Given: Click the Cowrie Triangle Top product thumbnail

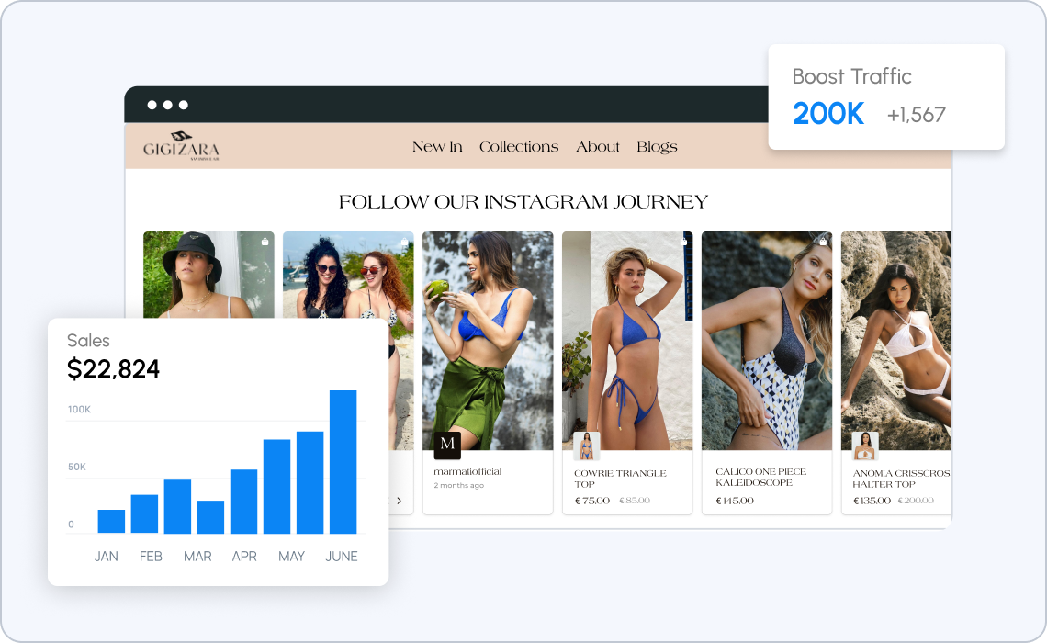Looking at the screenshot, I should point(586,446).
